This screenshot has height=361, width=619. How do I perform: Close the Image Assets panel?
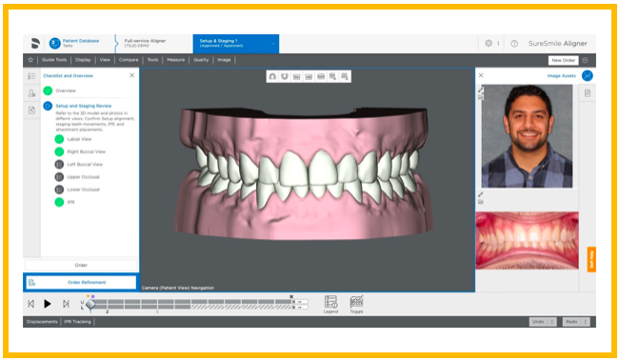481,75
